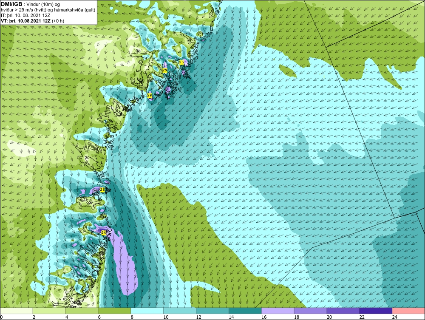Click the 'hámarkshviða (gult)' text
425x320 pixels.
[x=74, y=10]
